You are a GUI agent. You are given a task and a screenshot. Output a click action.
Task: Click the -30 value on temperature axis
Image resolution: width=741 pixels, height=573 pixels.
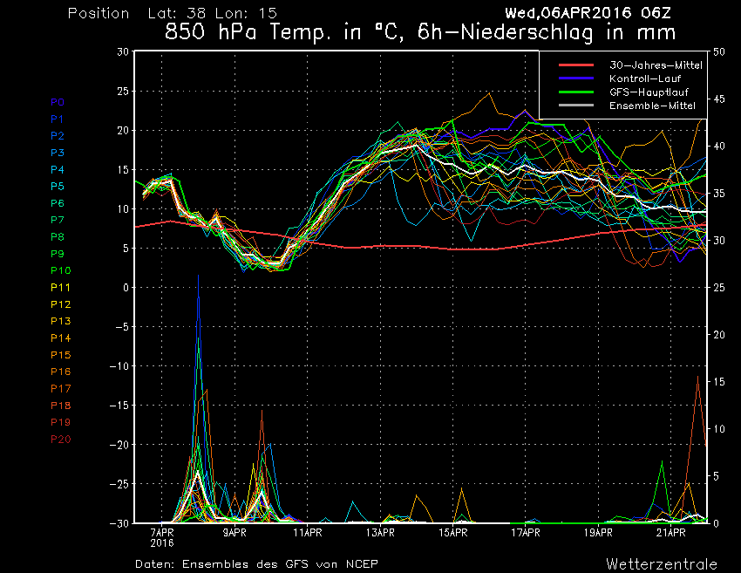click(x=119, y=523)
